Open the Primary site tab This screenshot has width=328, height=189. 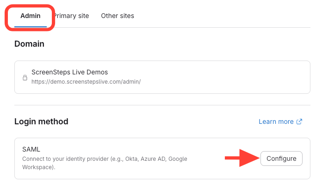pyautogui.click(x=72, y=16)
